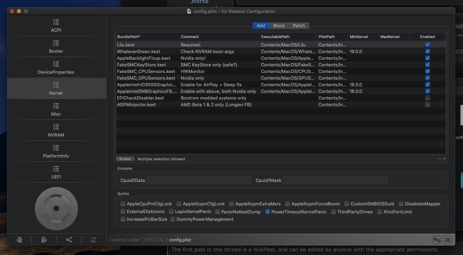Click the Cpuid1Mask input field
This screenshot has width=463, height=255.
coord(335,180)
